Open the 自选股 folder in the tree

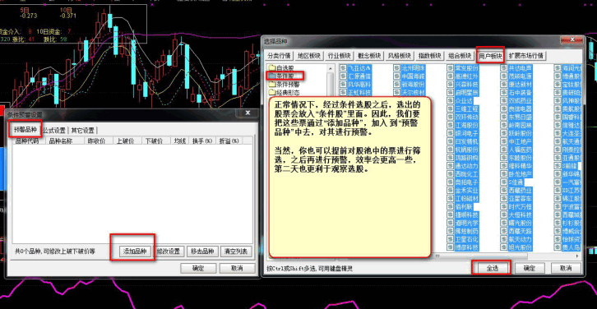[x=281, y=68]
